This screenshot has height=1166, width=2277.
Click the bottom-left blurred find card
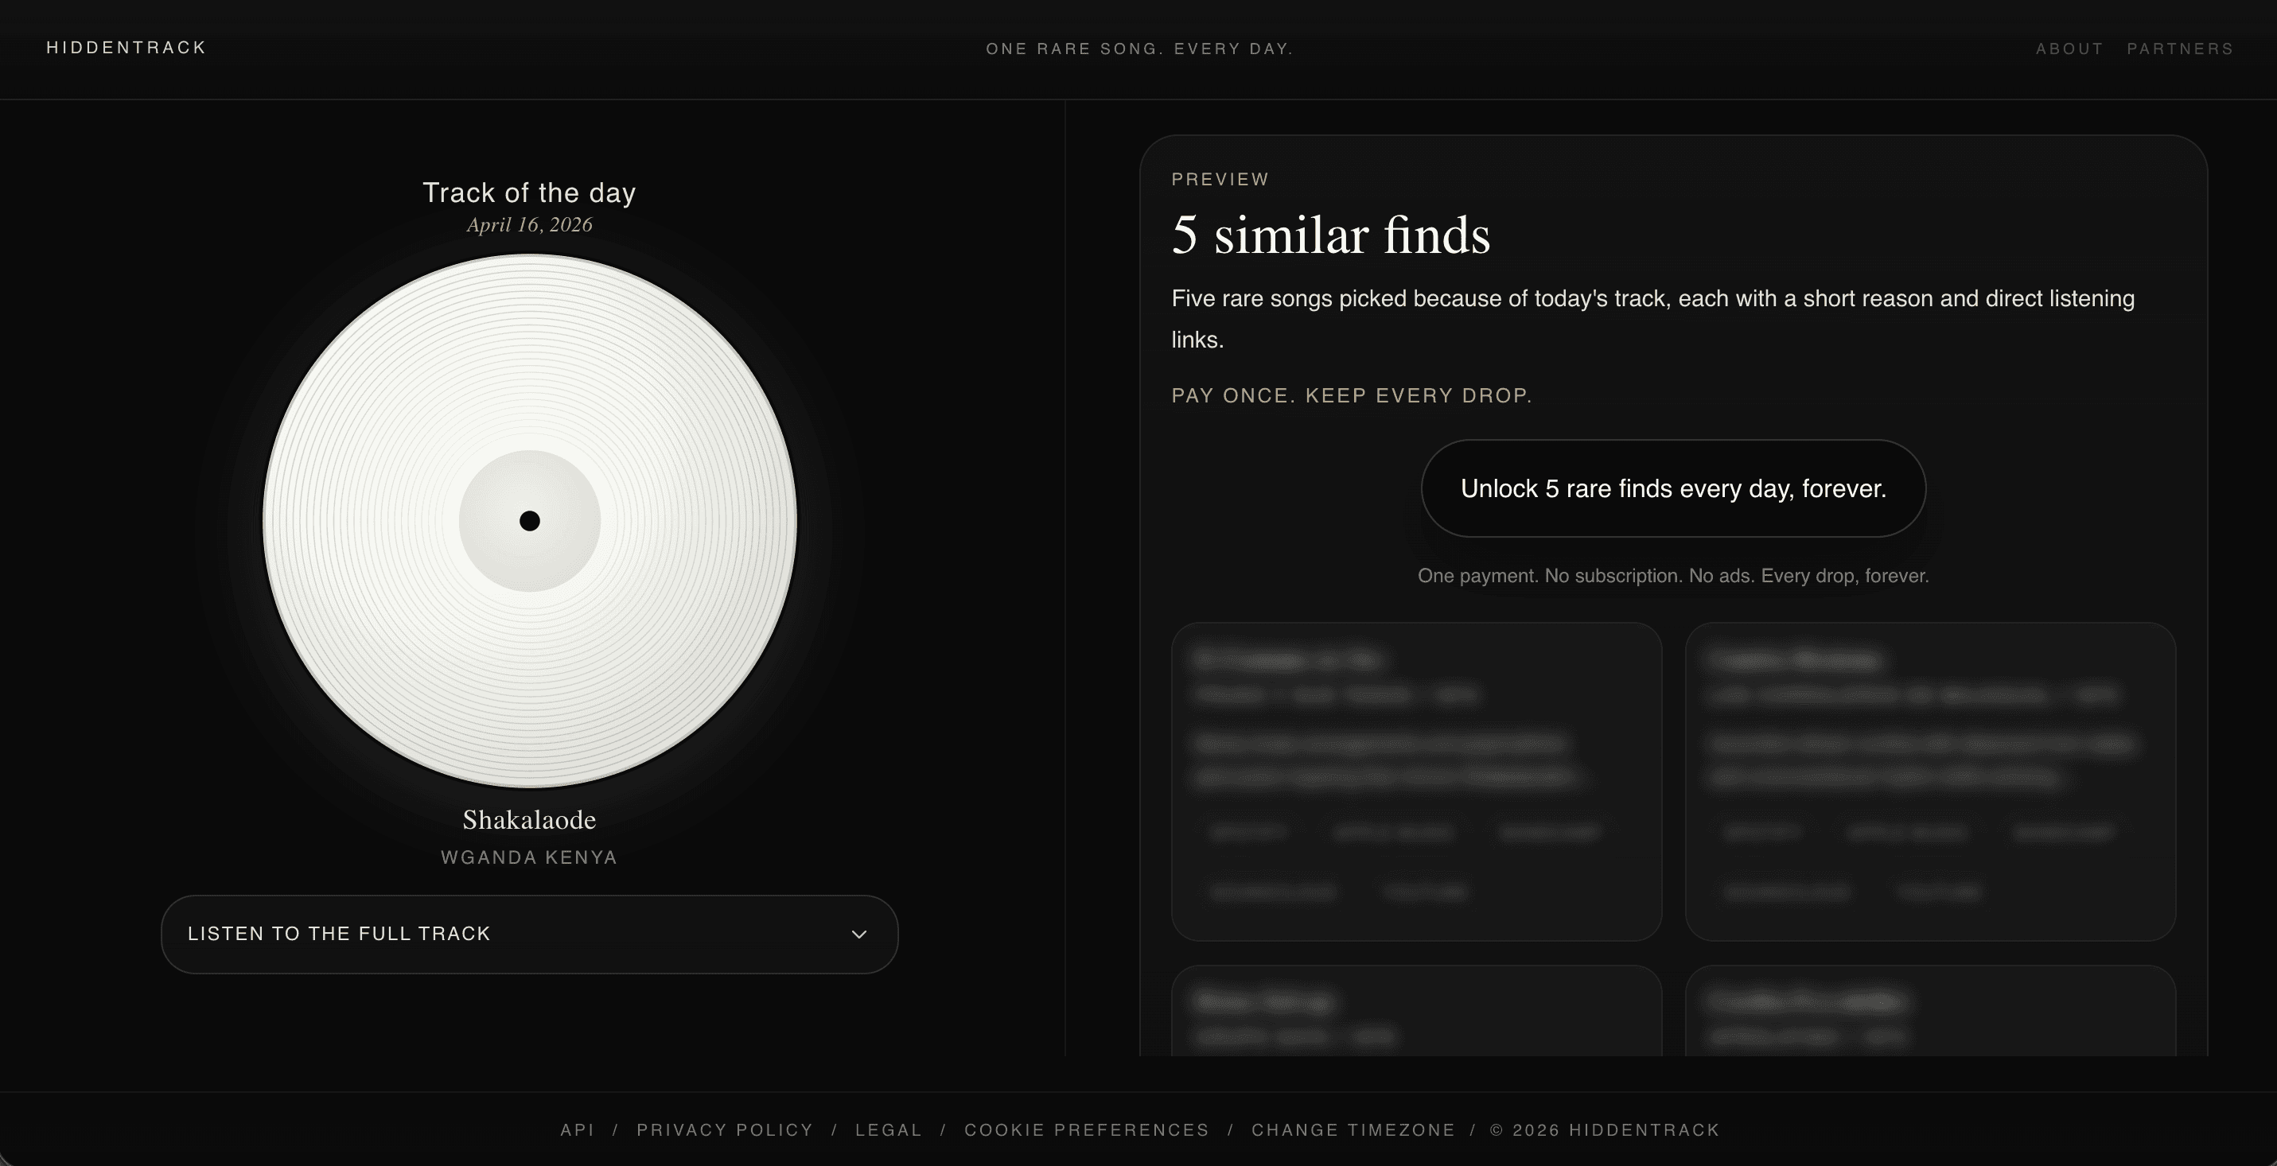coord(1416,1013)
